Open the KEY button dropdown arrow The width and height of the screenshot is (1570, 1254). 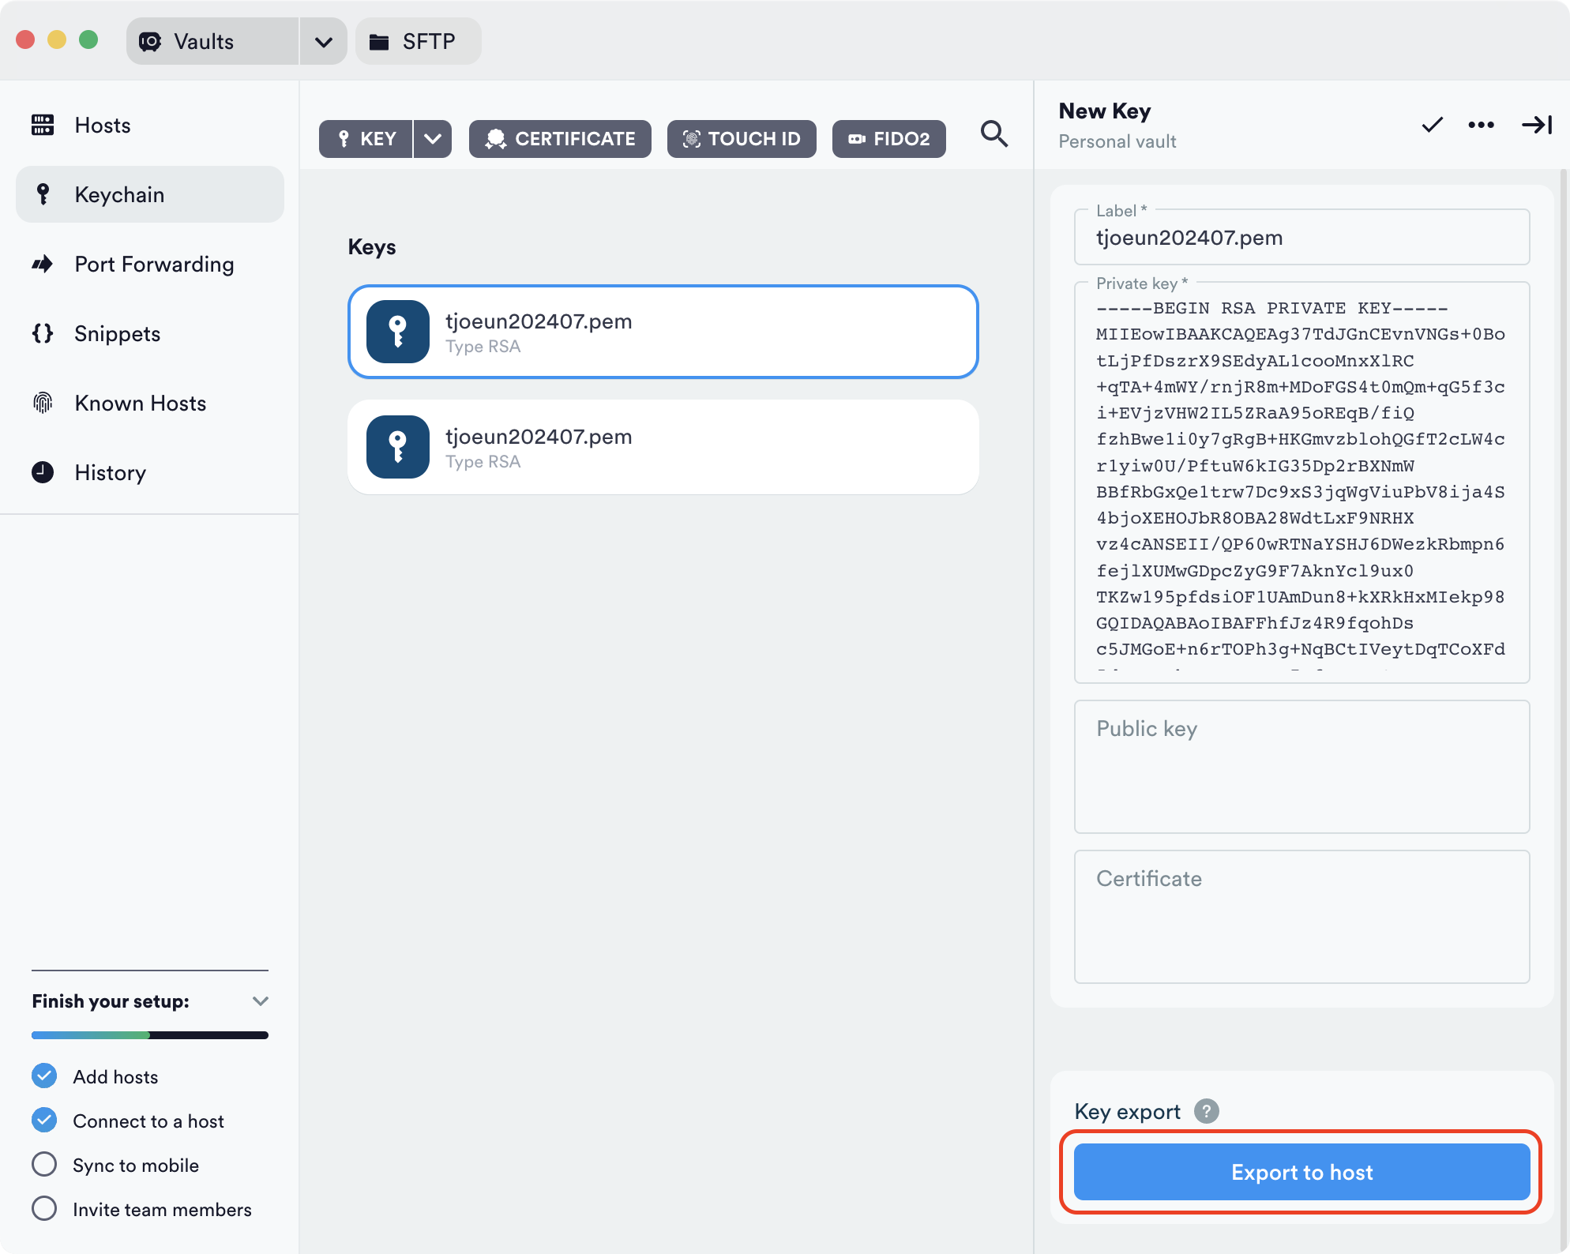pyautogui.click(x=432, y=139)
